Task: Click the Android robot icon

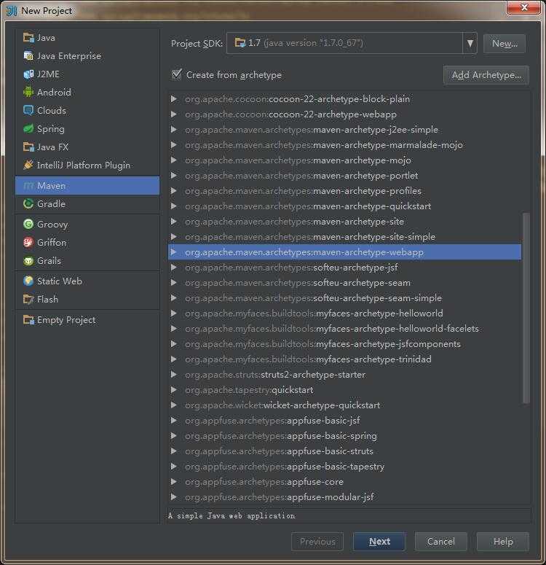Action: point(28,93)
